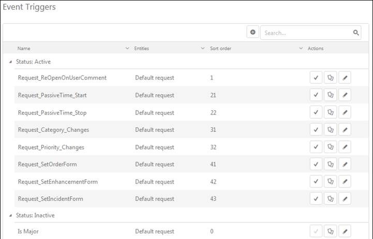
Task: Click the search magnifier icon
Action: [x=356, y=33]
